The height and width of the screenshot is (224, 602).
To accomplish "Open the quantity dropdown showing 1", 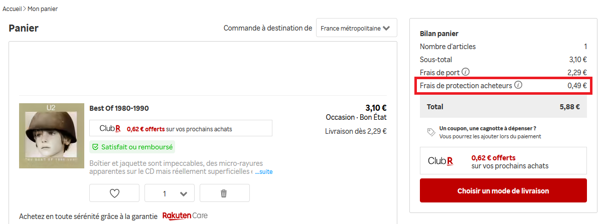I will pos(170,193).
